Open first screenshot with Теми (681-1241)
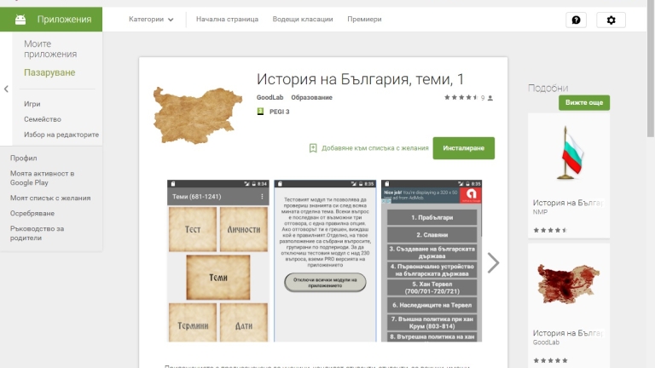Screen dimensions: 655x368 tap(218, 262)
